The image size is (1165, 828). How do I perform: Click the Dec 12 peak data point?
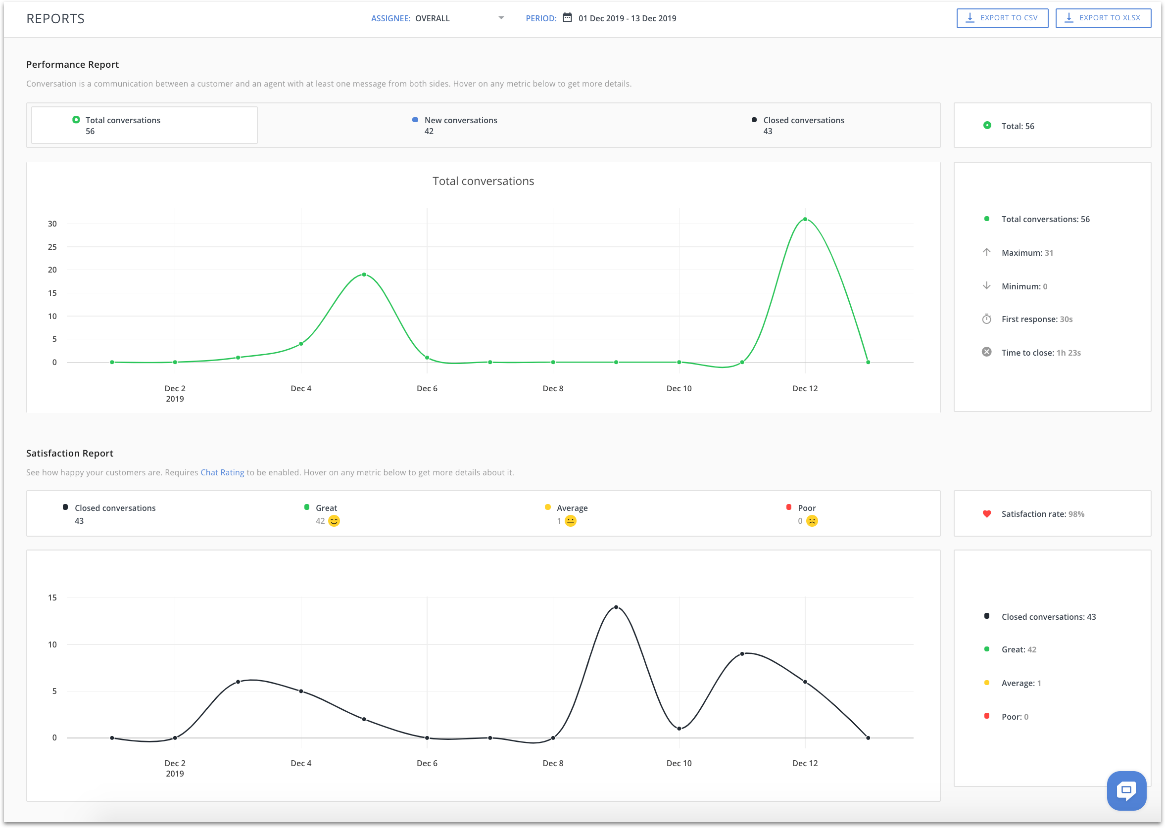tap(805, 219)
